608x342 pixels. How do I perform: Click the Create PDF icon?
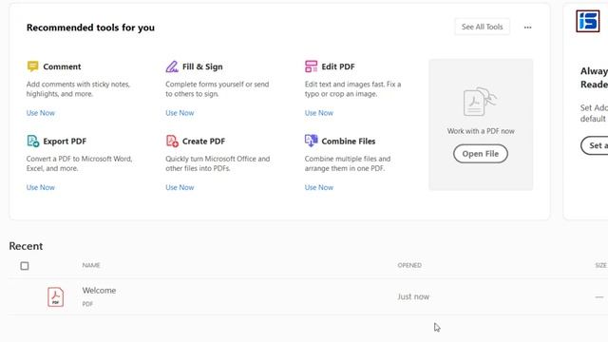pos(172,141)
